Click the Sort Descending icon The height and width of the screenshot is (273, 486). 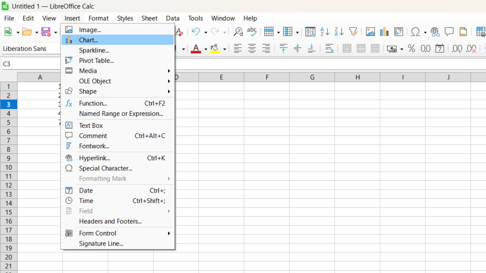339,32
